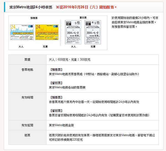Click the 當日票 label above the ticket images

pos(83,18)
